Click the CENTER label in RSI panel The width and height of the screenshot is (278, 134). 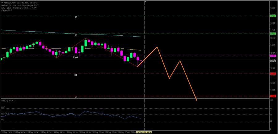[x=5, y=113]
